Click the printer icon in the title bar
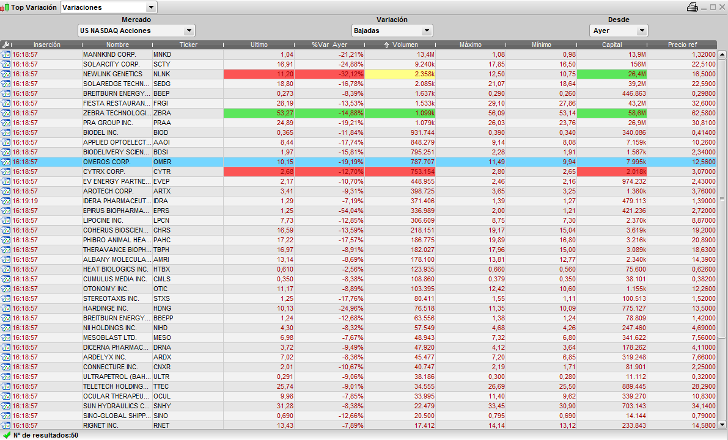The image size is (728, 440). [x=693, y=7]
